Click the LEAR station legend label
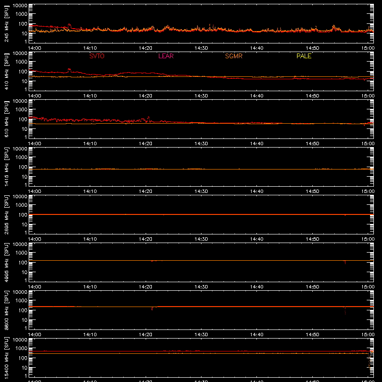 [x=166, y=56]
